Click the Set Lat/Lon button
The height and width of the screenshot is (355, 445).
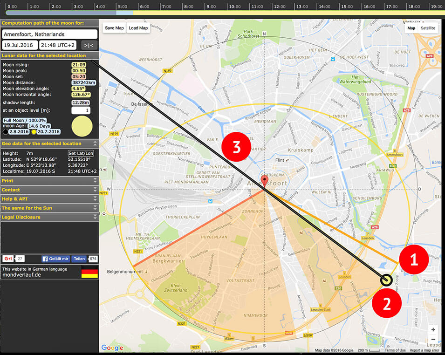[x=81, y=153]
